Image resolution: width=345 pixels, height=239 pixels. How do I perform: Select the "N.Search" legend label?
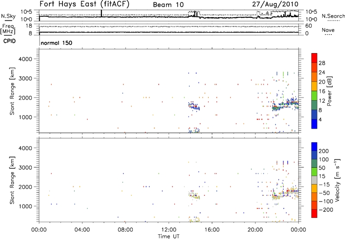point(333,16)
